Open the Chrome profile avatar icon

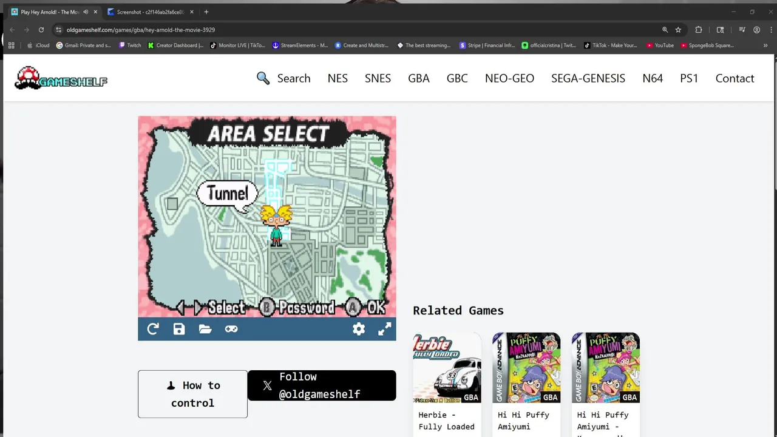pyautogui.click(x=756, y=30)
